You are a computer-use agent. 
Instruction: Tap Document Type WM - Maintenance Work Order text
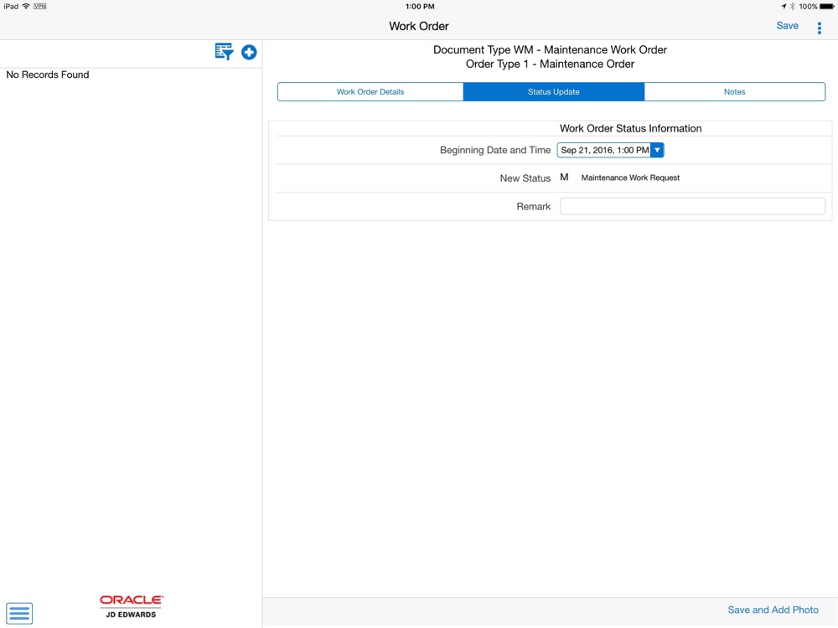pos(550,49)
